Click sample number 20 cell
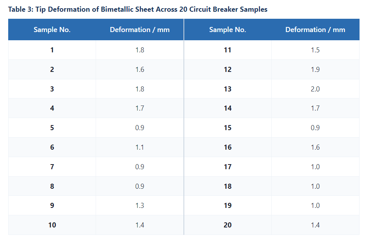The height and width of the screenshot is (238, 365). 228,225
